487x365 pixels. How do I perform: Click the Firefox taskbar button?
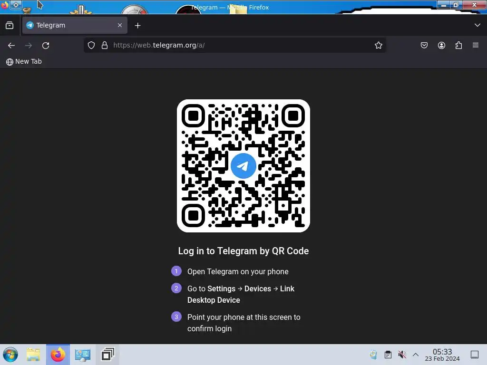coord(58,355)
